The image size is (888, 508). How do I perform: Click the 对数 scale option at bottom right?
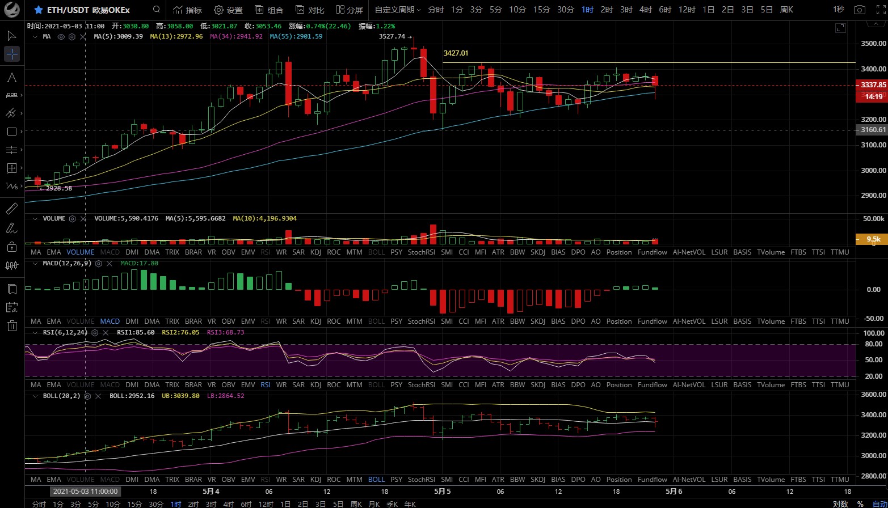coord(840,503)
